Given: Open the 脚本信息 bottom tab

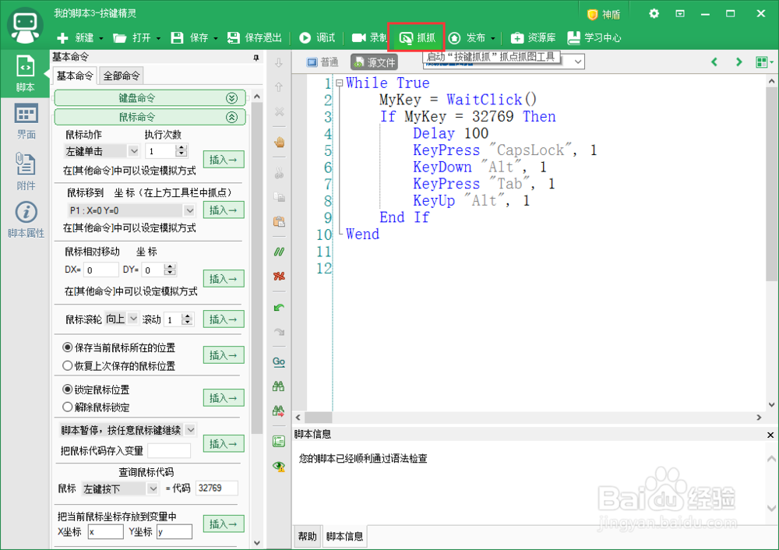Looking at the screenshot, I should click(x=345, y=536).
